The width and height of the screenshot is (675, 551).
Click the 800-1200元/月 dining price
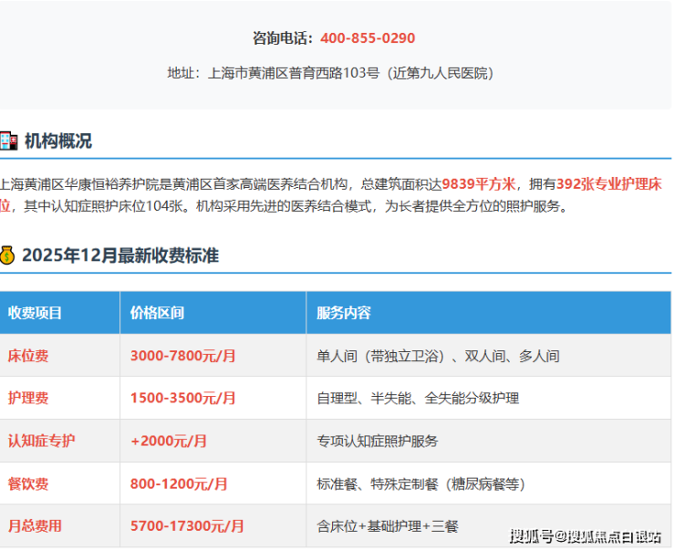point(179,483)
